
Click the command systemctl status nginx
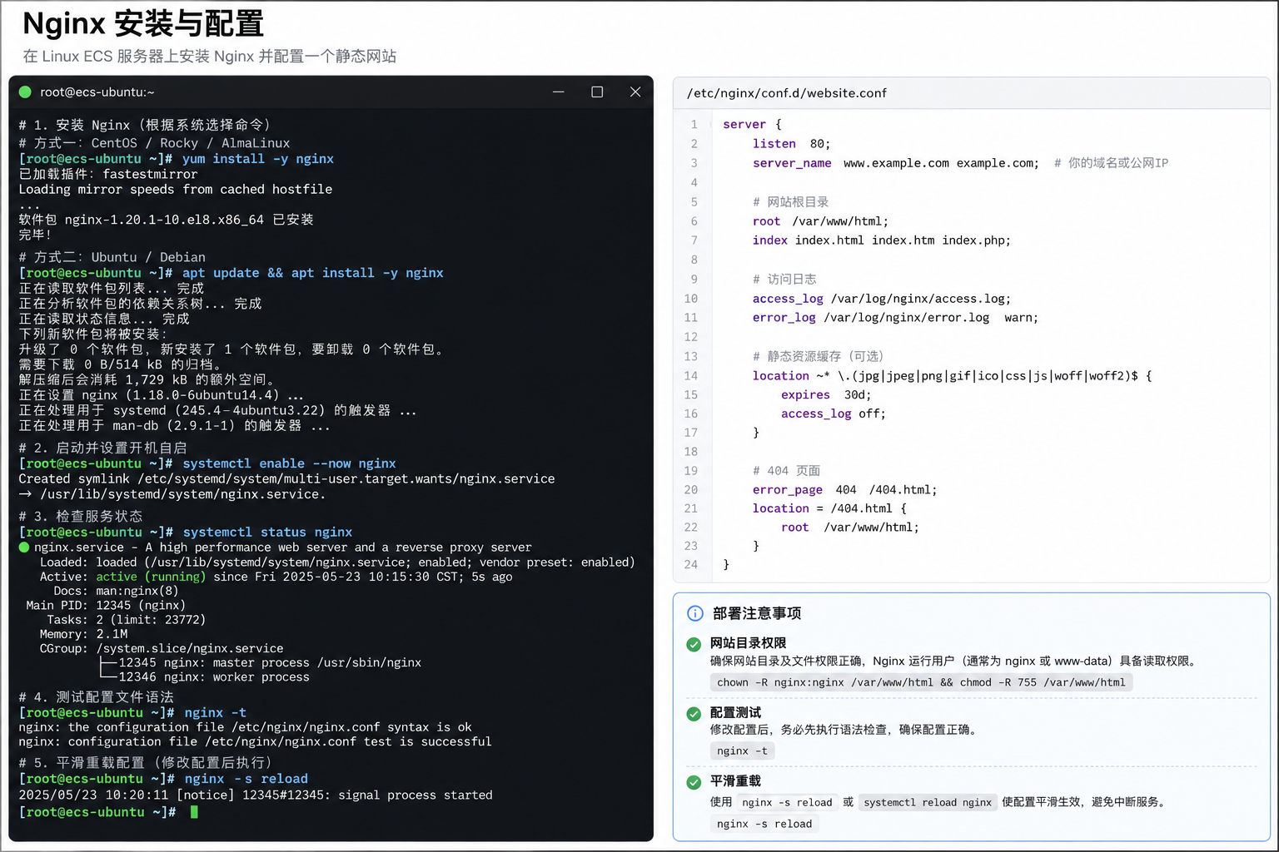coord(267,532)
